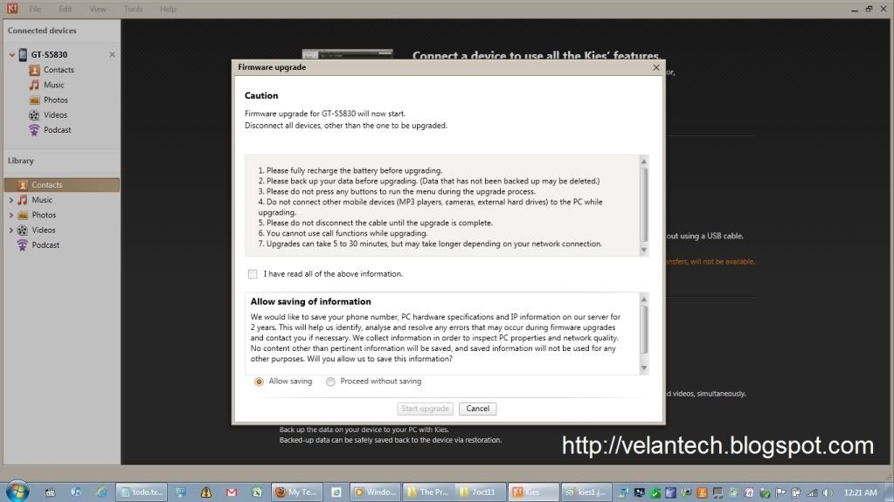Click the Start upgrade button
This screenshot has width=894, height=502.
click(425, 409)
